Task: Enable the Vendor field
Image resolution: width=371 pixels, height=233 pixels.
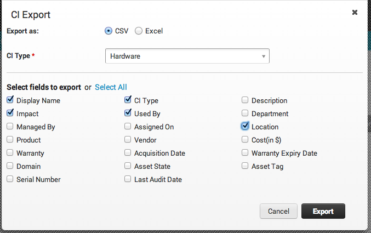Action: click(x=128, y=140)
